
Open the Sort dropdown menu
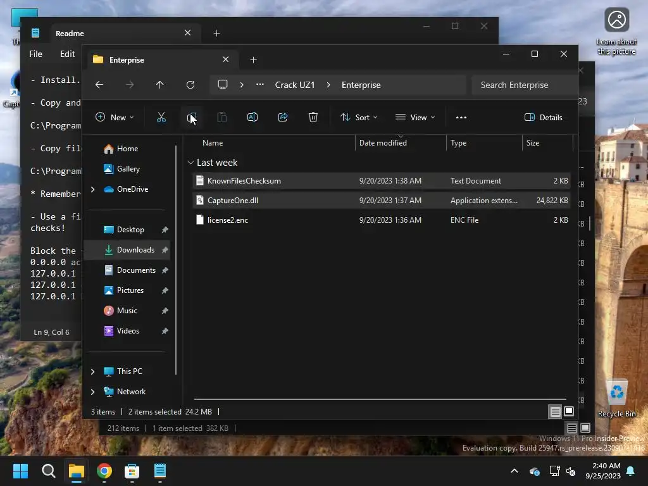359,117
